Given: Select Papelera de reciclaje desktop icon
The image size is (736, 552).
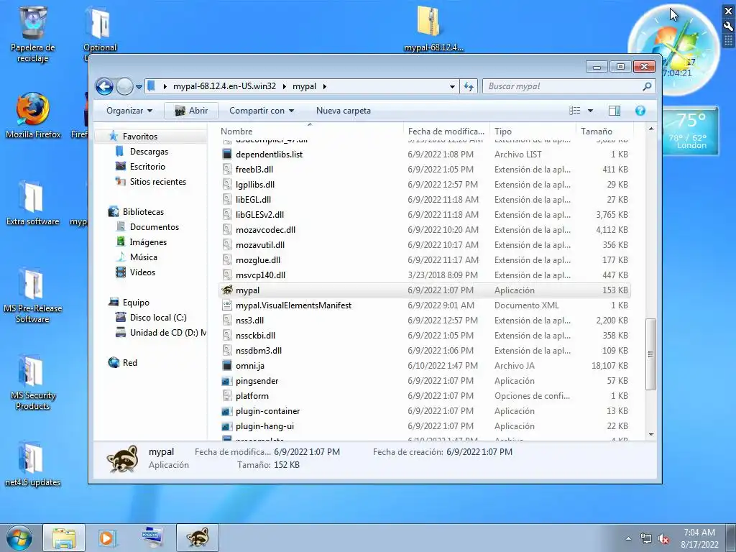Looking at the screenshot, I should click(x=33, y=34).
